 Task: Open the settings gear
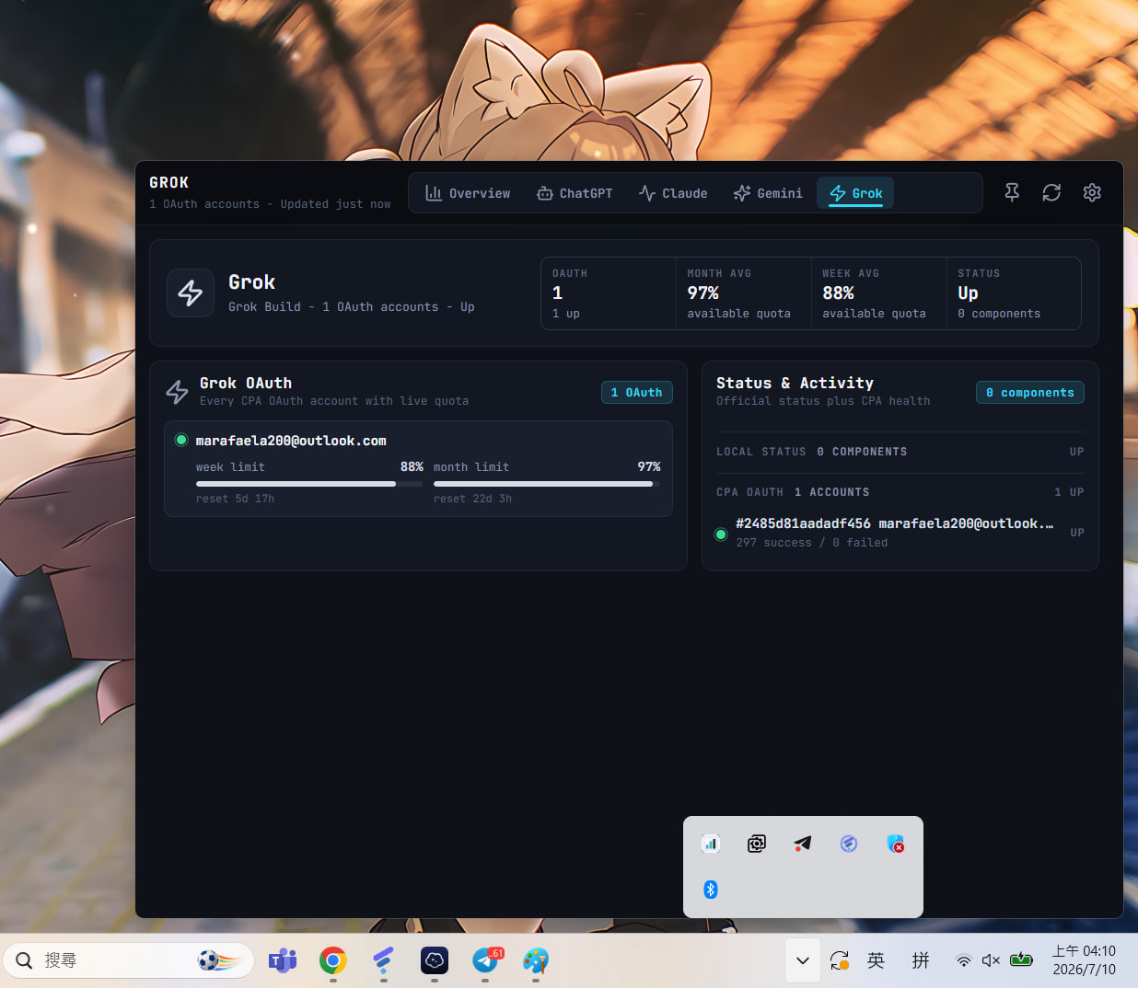(x=1092, y=192)
